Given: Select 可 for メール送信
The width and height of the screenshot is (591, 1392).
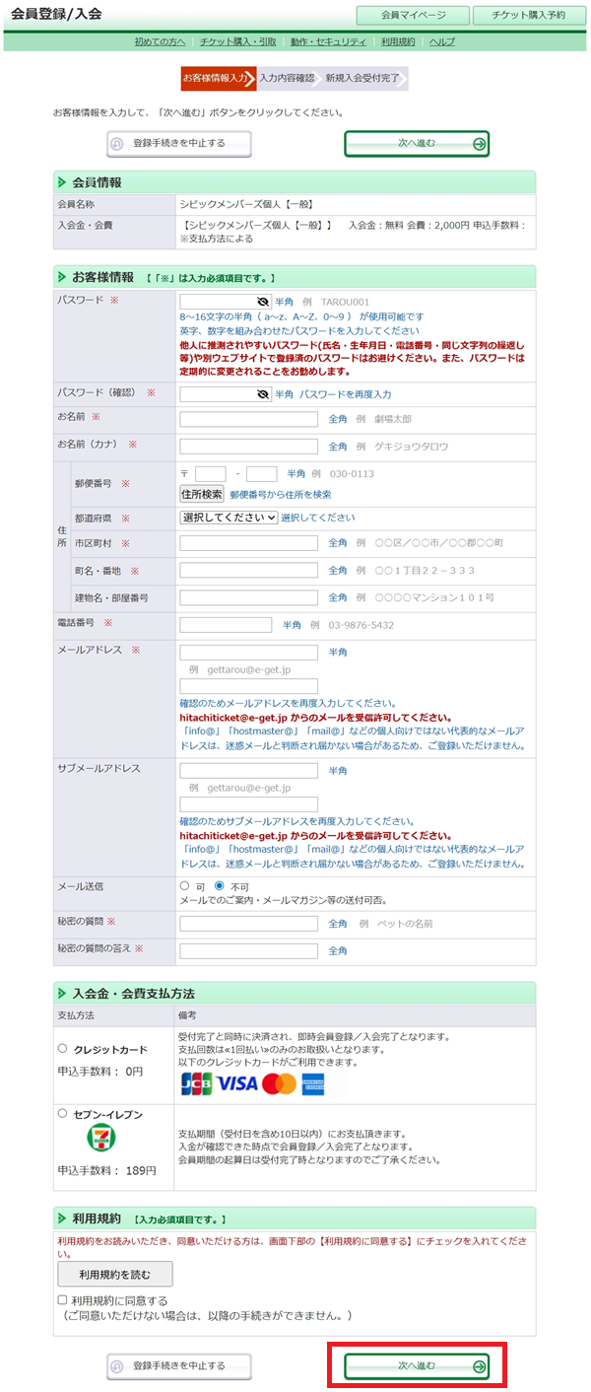Looking at the screenshot, I should 184,886.
